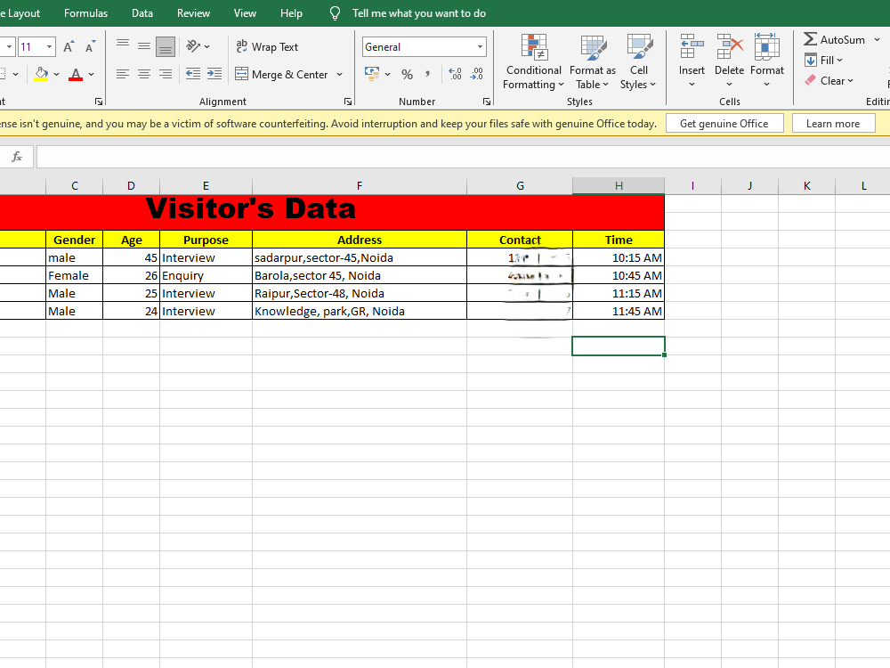
Task: Click Merge & Center
Action: [x=281, y=75]
